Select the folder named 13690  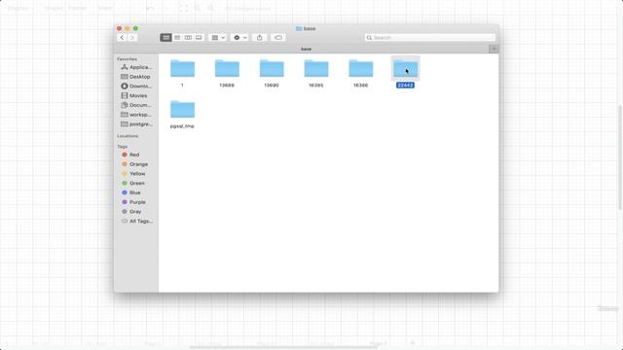point(272,69)
